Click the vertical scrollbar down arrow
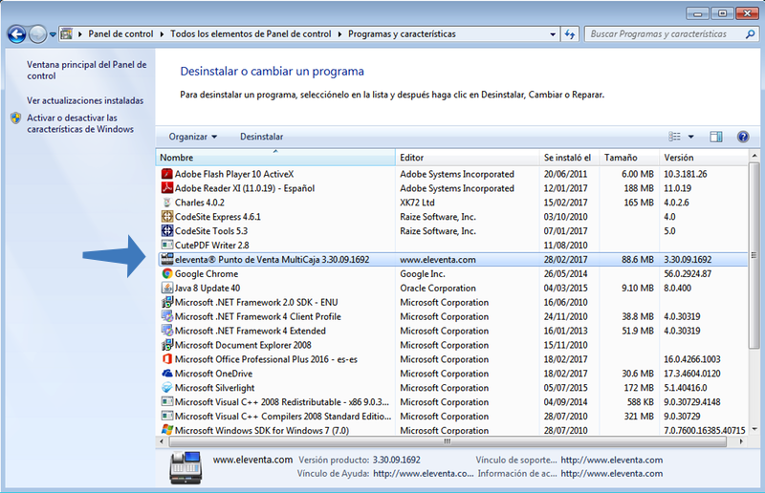765x493 pixels. 754,430
